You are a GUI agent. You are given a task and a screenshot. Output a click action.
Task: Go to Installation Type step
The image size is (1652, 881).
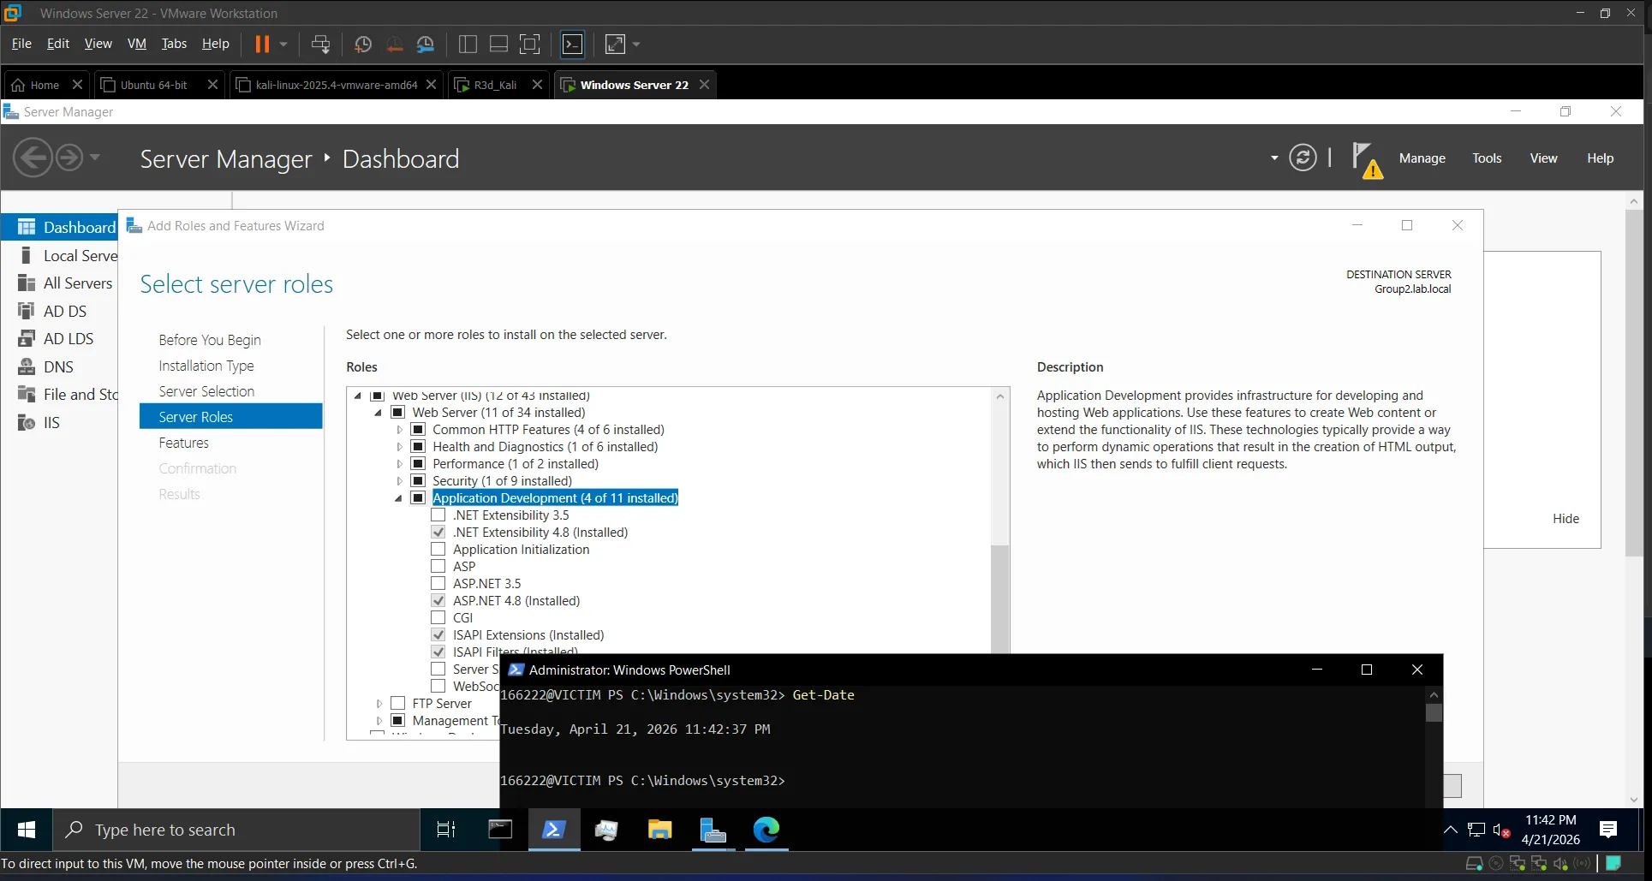click(206, 366)
